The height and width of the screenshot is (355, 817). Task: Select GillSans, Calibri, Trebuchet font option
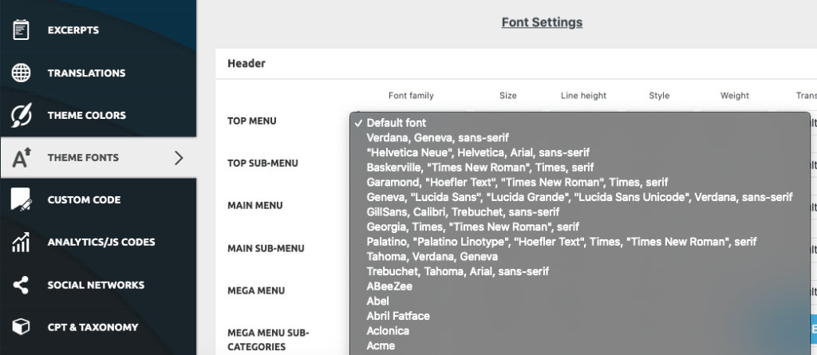tap(580, 212)
